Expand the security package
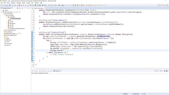169x95 pixels. point(7,25)
